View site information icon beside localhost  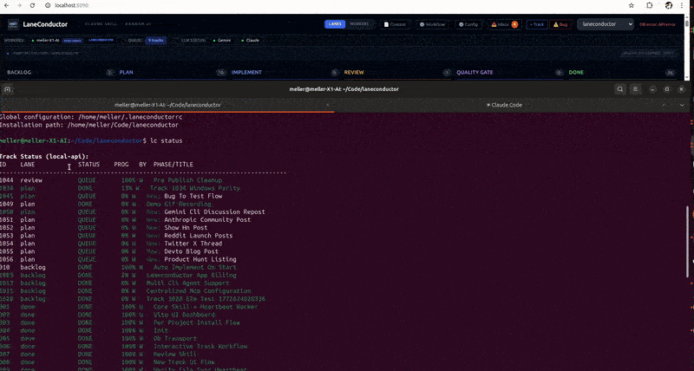(x=46, y=7)
